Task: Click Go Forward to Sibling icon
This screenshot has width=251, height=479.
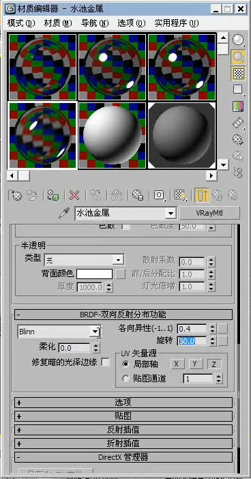Action: pyautogui.click(x=233, y=195)
